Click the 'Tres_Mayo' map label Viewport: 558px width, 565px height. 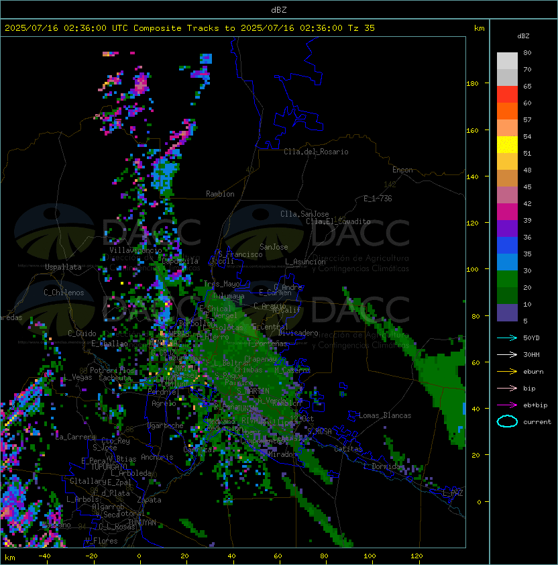point(221,284)
